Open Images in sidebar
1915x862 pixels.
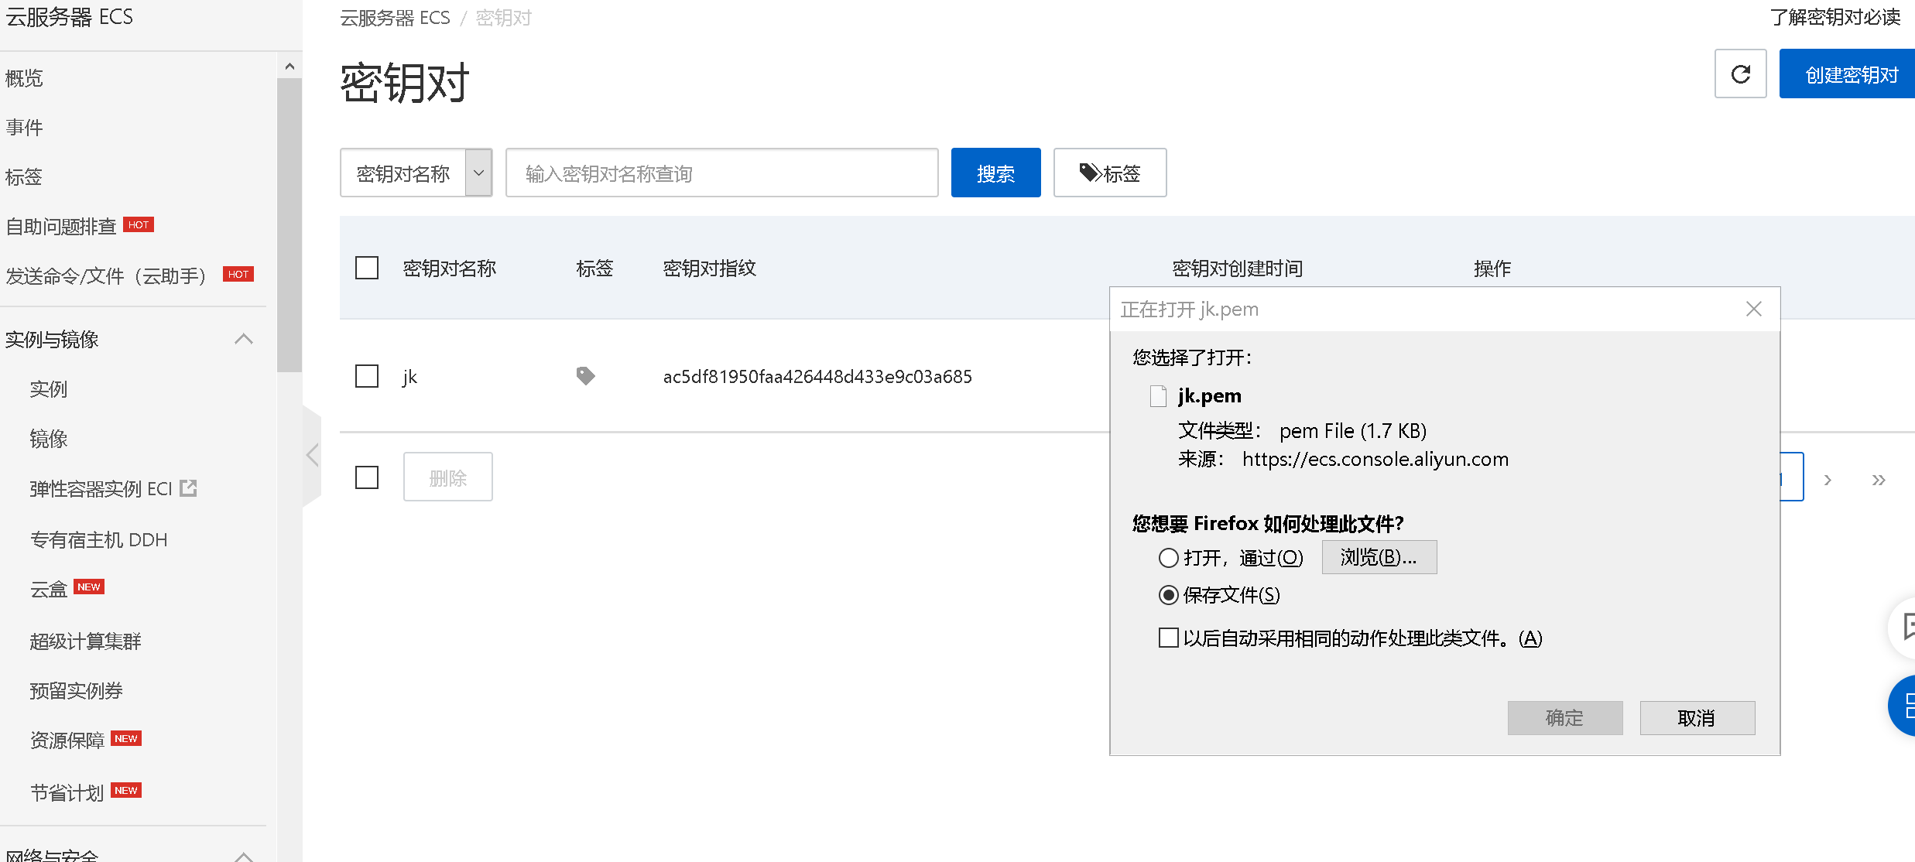pos(49,438)
